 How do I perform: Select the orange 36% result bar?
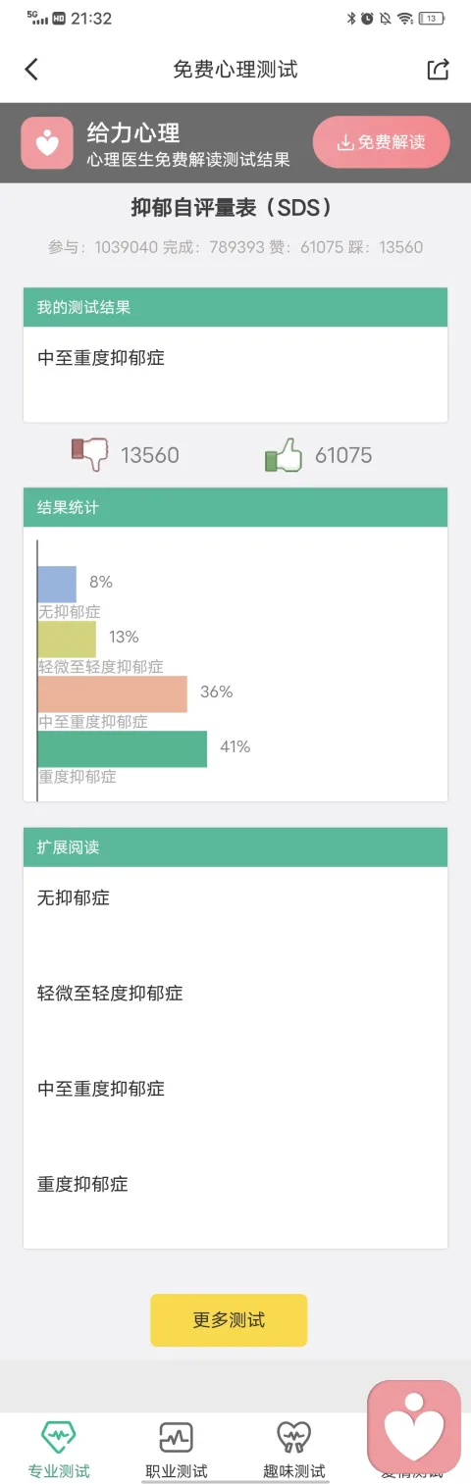pos(112,693)
